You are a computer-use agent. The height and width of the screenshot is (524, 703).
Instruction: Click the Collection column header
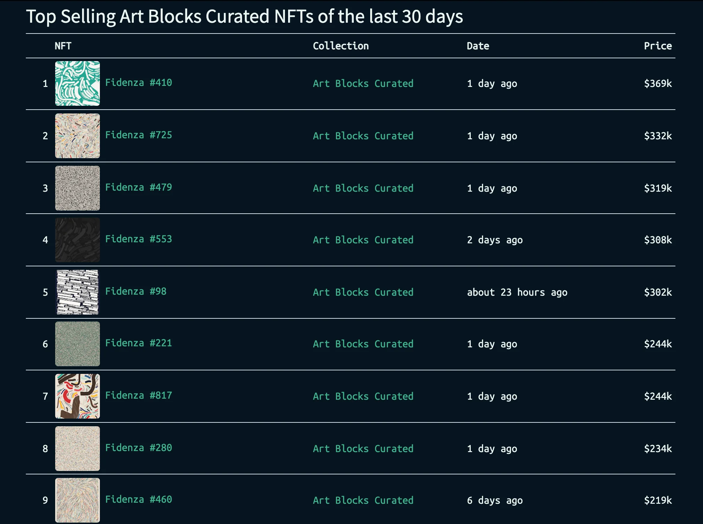(x=340, y=46)
